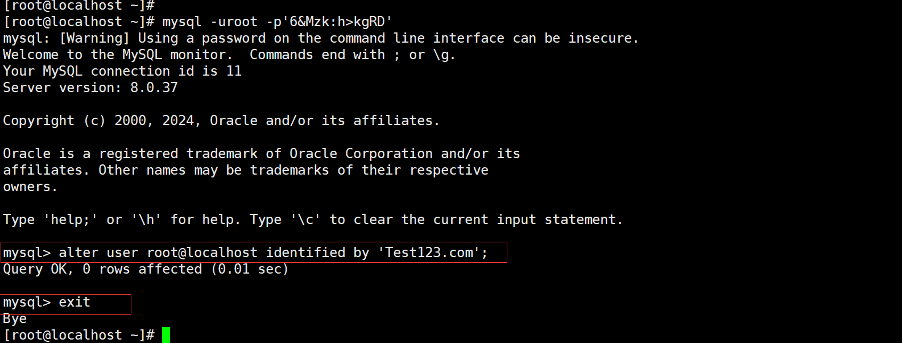
Task: Click the Server version 8.0.37 text
Action: (x=90, y=88)
